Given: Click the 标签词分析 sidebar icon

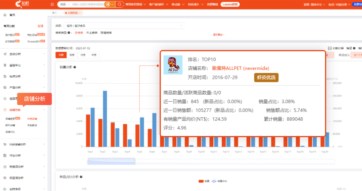Looking at the screenshot, I should coord(5,178).
